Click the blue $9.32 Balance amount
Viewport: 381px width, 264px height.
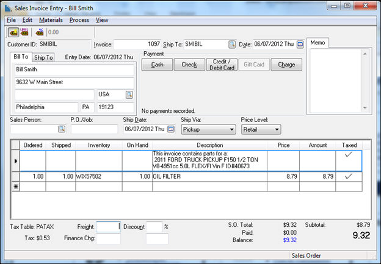(289, 240)
